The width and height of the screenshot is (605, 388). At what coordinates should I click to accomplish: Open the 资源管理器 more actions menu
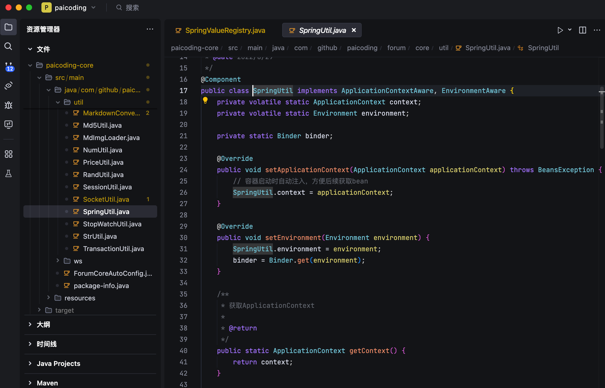point(150,29)
